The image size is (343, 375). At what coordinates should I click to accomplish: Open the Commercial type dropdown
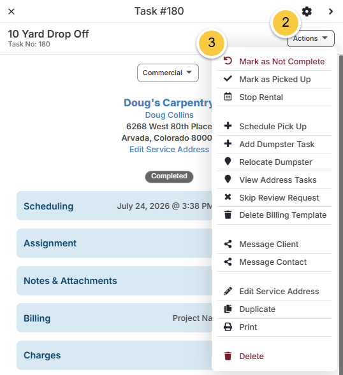pos(168,73)
